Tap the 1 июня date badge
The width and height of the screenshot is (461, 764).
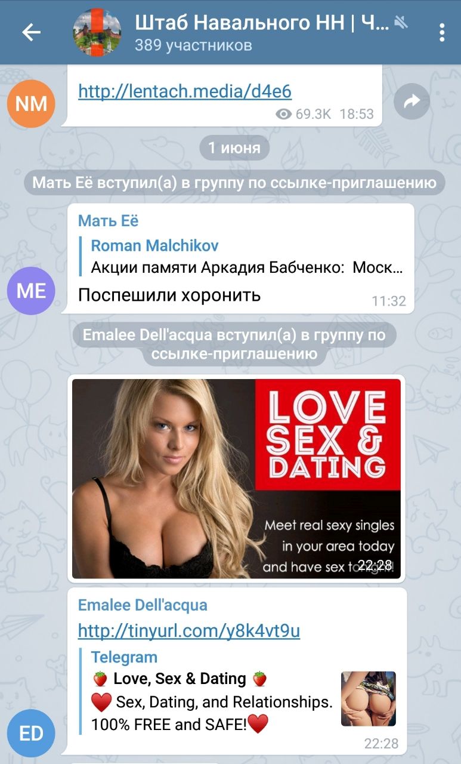pos(234,148)
